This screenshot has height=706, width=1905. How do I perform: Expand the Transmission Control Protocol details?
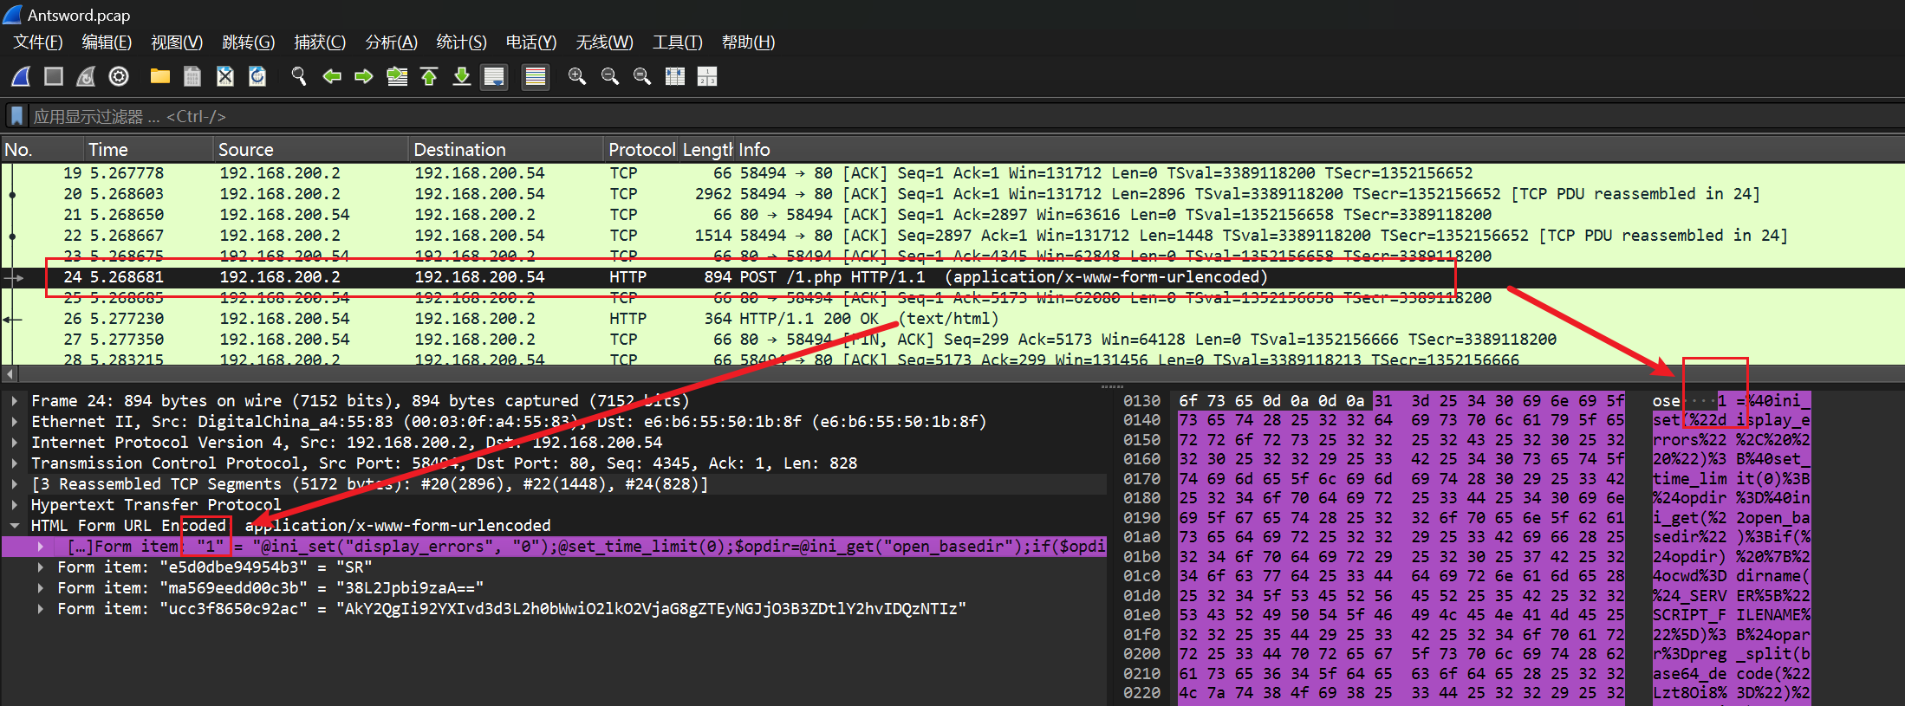coord(15,463)
